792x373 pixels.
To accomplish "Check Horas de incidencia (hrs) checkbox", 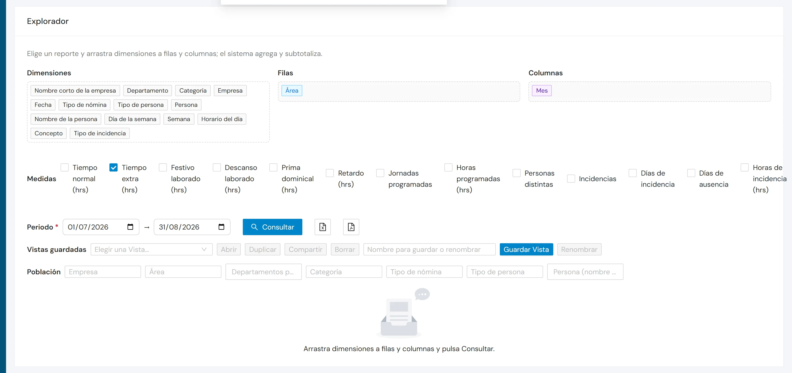I will [745, 167].
